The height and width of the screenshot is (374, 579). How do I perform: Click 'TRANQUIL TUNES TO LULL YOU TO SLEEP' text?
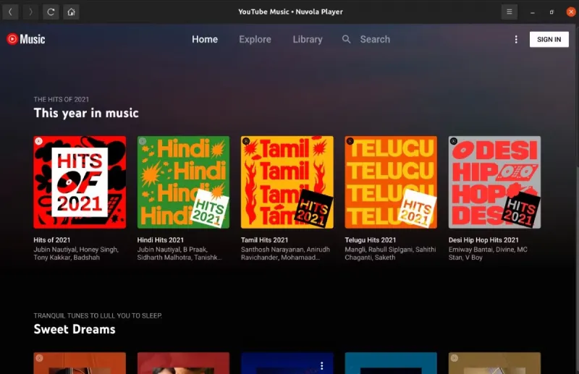98,315
